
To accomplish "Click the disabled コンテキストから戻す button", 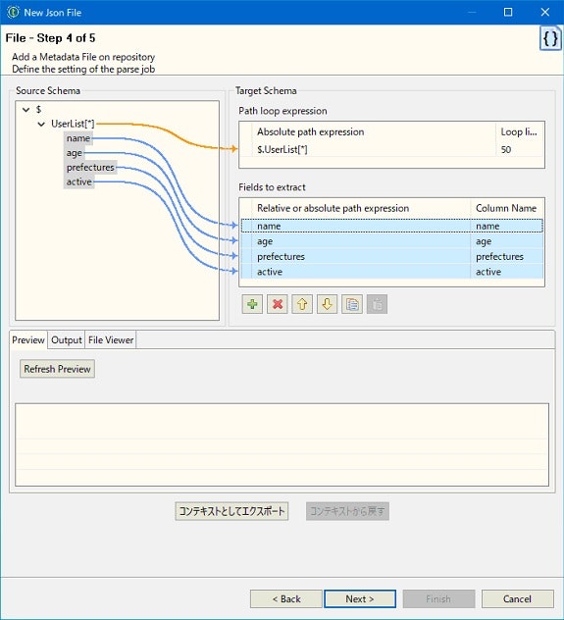I will tap(347, 511).
